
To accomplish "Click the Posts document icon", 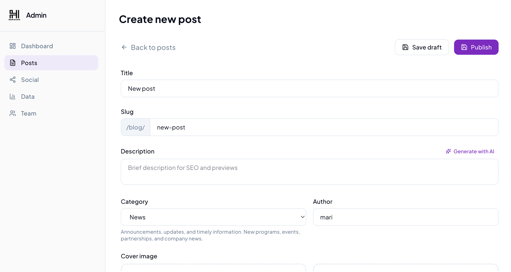I will (x=13, y=63).
